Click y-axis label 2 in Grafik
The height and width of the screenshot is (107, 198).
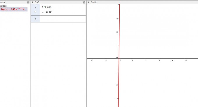point(117,32)
